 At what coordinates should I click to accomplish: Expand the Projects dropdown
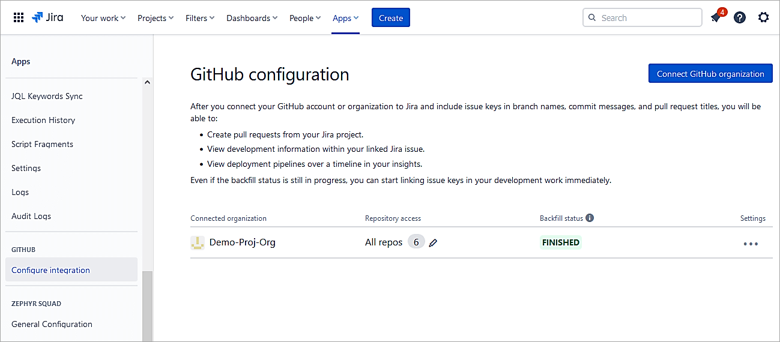click(x=155, y=18)
